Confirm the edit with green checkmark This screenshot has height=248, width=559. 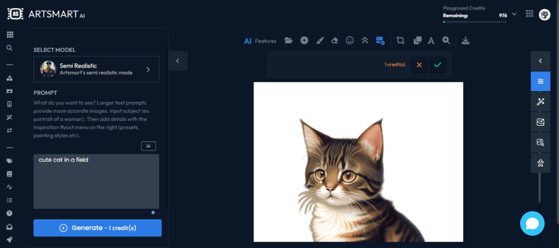pos(438,65)
